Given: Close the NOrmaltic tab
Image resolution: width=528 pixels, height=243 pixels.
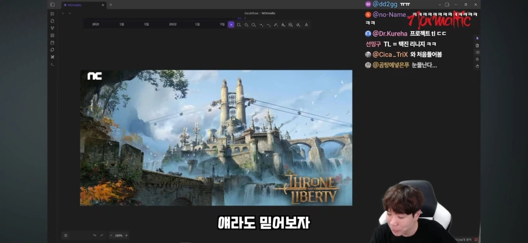Looking at the screenshot, I should [x=103, y=5].
